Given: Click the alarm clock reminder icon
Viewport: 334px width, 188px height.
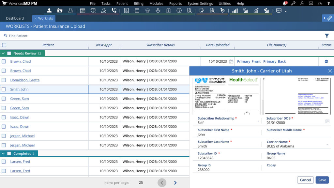Looking at the screenshot, I should click(93, 10).
